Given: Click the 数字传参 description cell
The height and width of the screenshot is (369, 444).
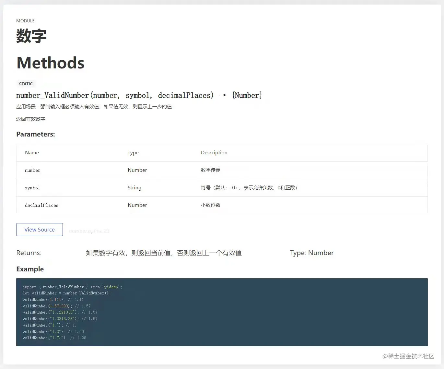Looking at the screenshot, I should click(211, 170).
